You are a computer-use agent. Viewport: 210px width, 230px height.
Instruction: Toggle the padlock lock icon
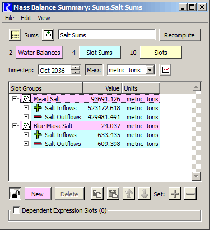pos(15,194)
